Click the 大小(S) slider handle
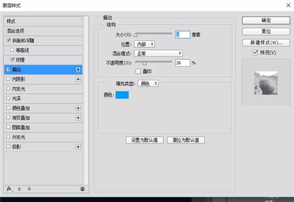 coord(135,35)
